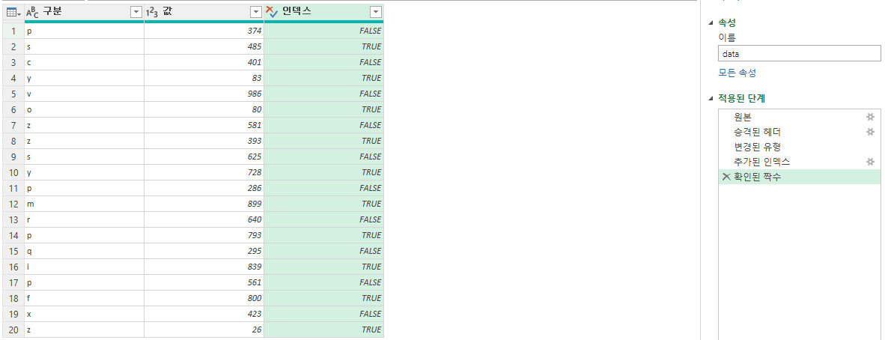Collapse the 속성 section
The width and height of the screenshot is (885, 340).
coord(710,23)
